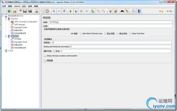
Task: Click the 名称 name input field
Action: tap(111, 22)
